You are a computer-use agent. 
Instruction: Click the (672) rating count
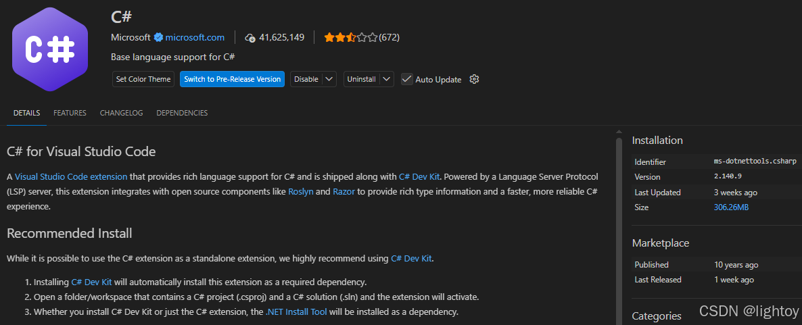tap(390, 37)
